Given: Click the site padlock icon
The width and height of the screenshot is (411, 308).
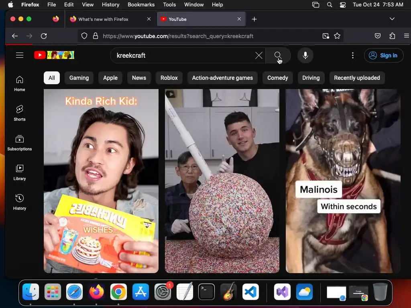Looking at the screenshot, I should pyautogui.click(x=96, y=36).
